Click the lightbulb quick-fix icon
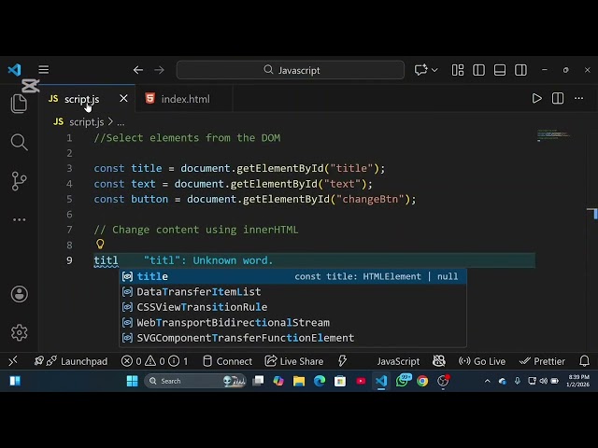 click(x=100, y=244)
